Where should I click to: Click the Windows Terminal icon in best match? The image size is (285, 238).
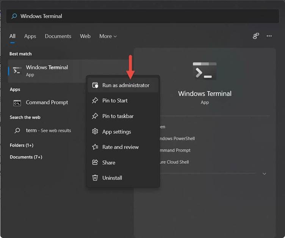17,71
